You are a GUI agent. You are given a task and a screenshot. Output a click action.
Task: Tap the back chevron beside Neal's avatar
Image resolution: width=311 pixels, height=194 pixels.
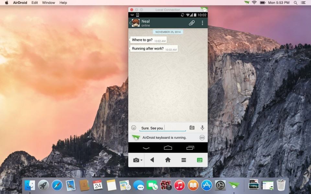point(130,23)
